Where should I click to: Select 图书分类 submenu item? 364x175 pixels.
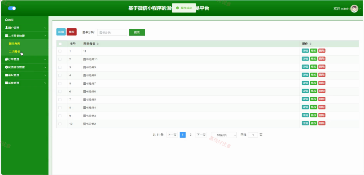pyautogui.click(x=14, y=44)
